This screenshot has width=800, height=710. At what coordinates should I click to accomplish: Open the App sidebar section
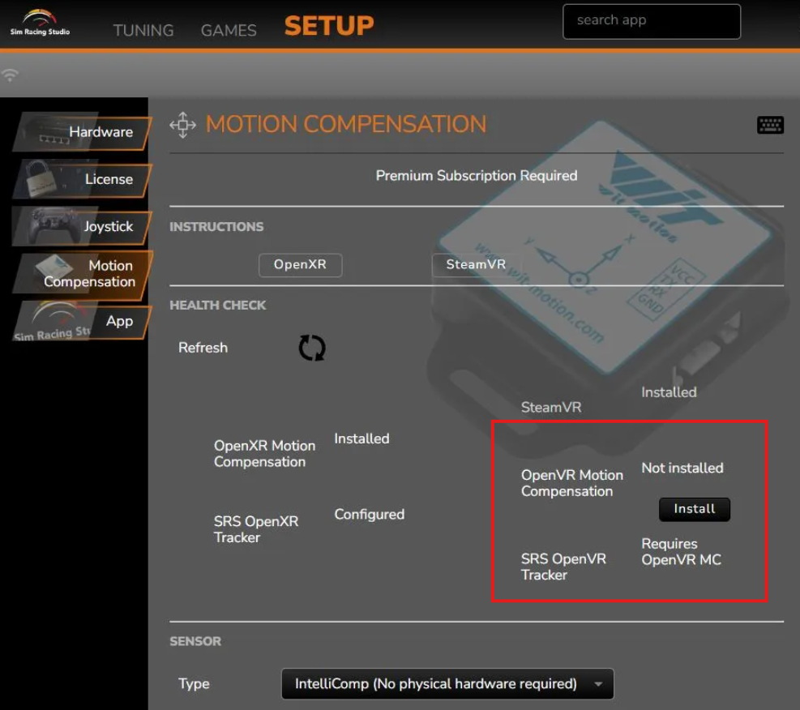(82, 321)
